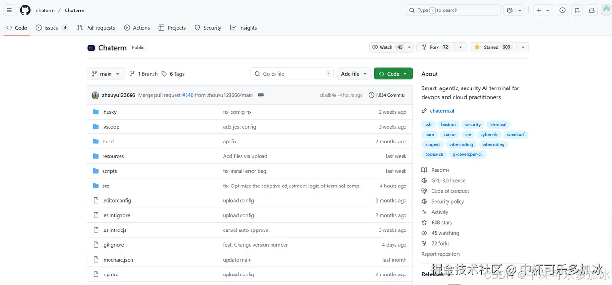Open the c8adb4e commit hash link
Image resolution: width=612 pixels, height=285 pixels.
pos(328,95)
